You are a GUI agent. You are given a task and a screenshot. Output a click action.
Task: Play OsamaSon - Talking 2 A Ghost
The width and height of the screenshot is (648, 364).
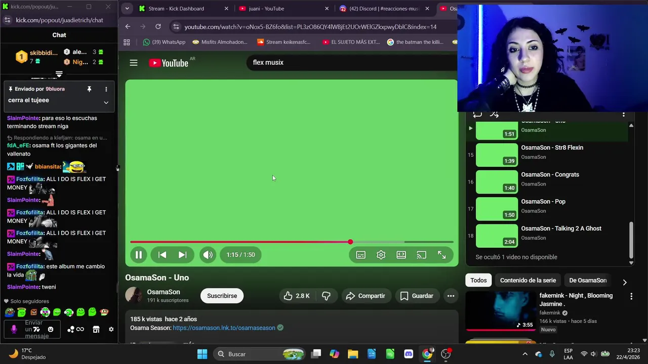click(547, 236)
